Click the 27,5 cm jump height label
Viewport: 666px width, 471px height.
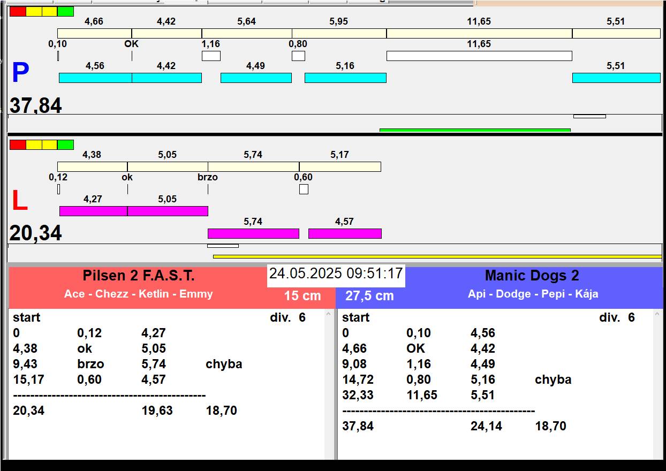(369, 295)
